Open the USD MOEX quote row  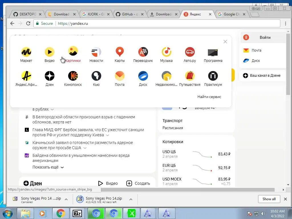click(x=196, y=181)
